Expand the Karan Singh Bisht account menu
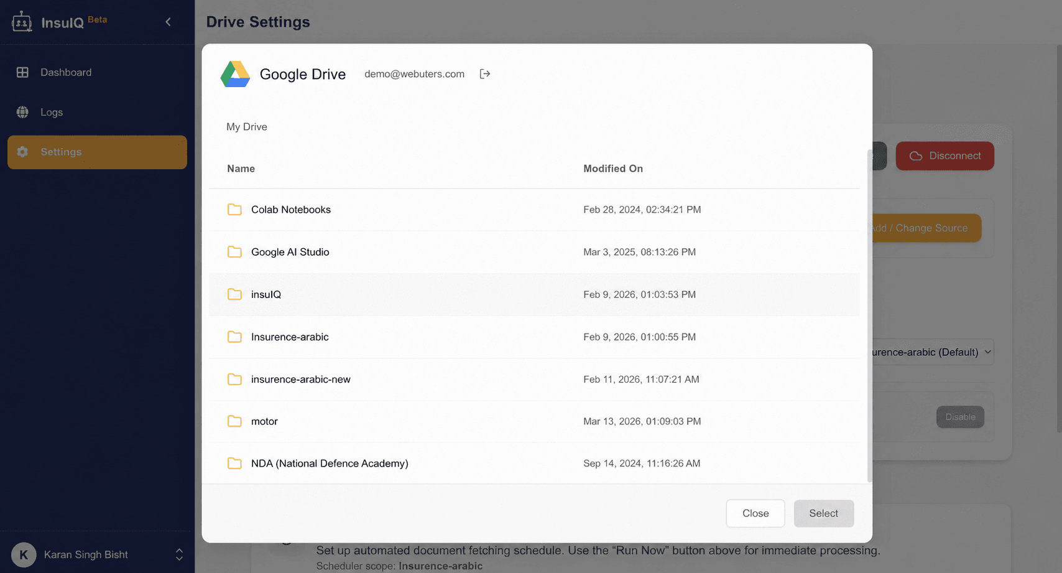This screenshot has width=1062, height=573. point(179,554)
